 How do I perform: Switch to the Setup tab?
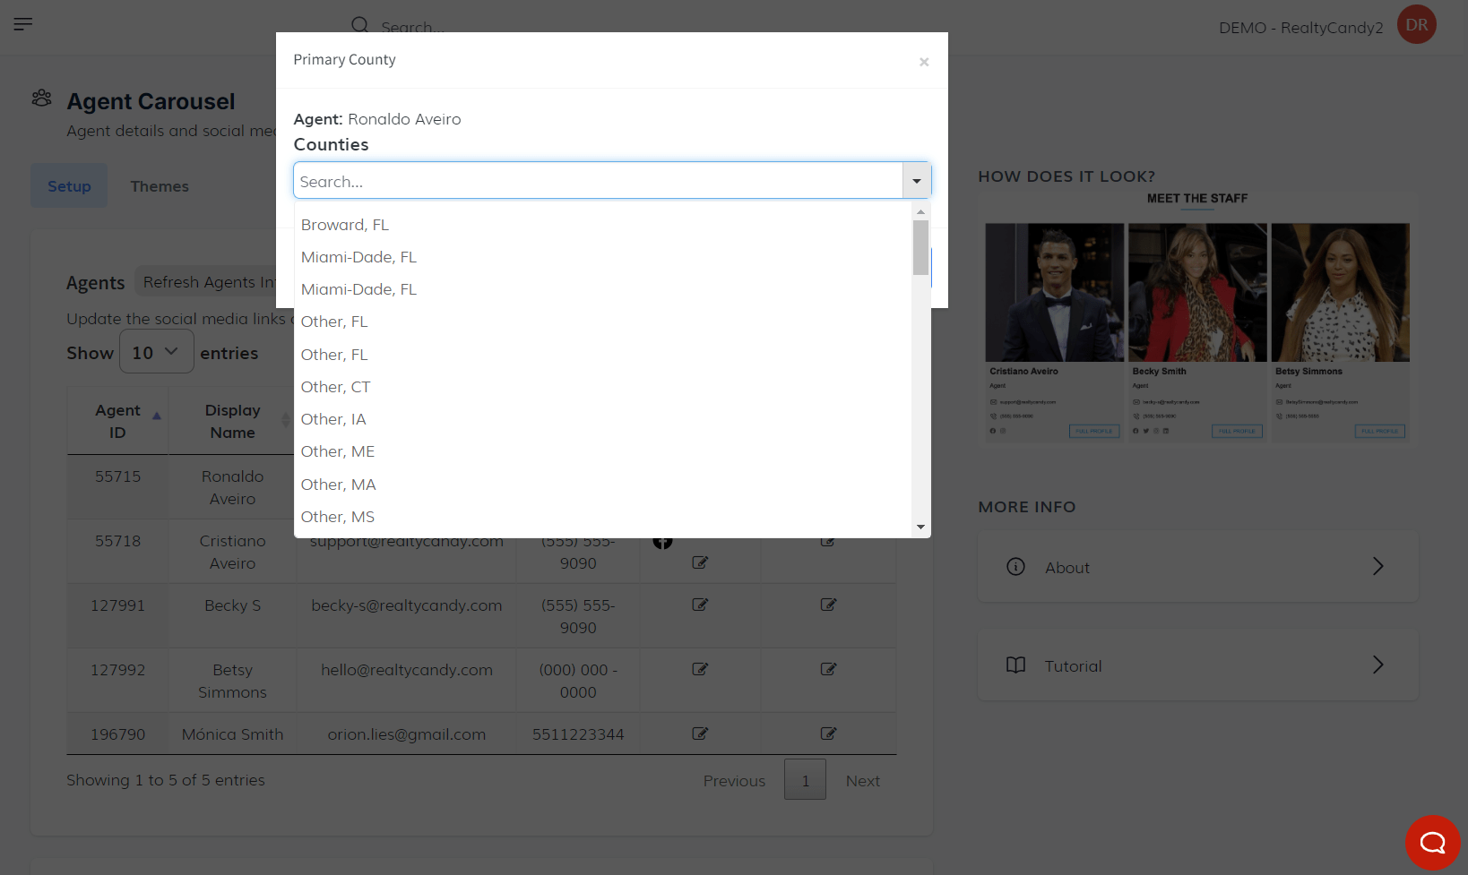pyautogui.click(x=69, y=186)
